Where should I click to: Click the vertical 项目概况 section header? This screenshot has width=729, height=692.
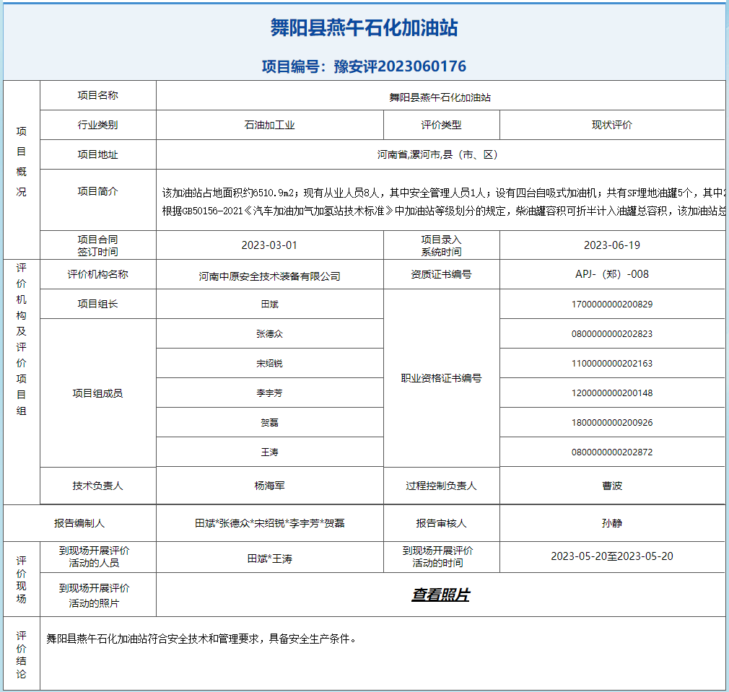[x=22, y=161]
